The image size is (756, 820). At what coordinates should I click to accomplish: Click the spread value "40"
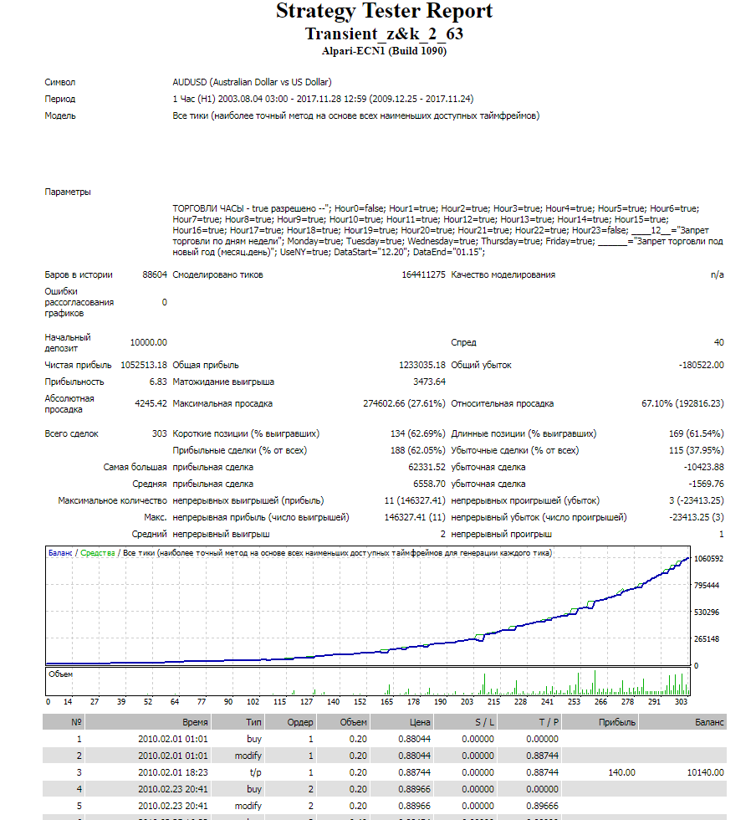point(719,342)
